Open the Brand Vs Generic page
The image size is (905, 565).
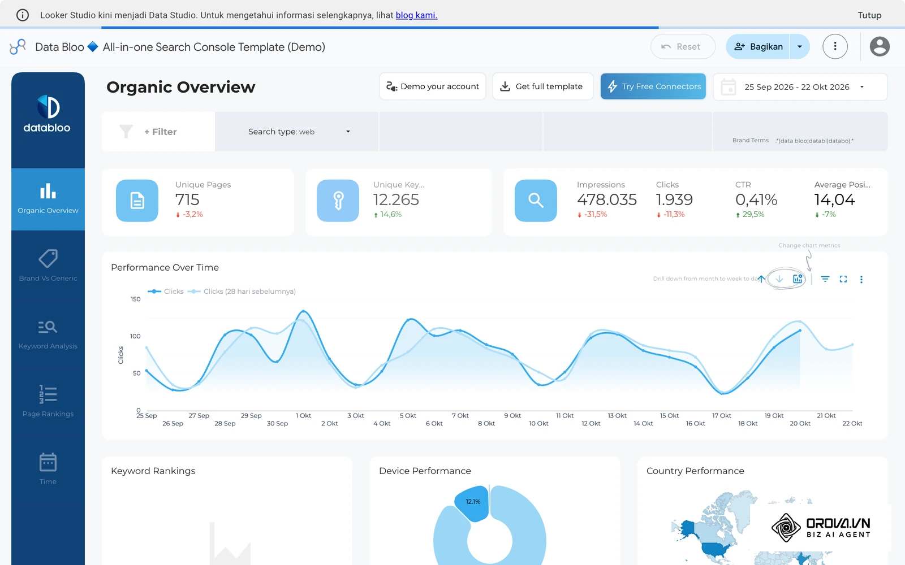tap(48, 267)
